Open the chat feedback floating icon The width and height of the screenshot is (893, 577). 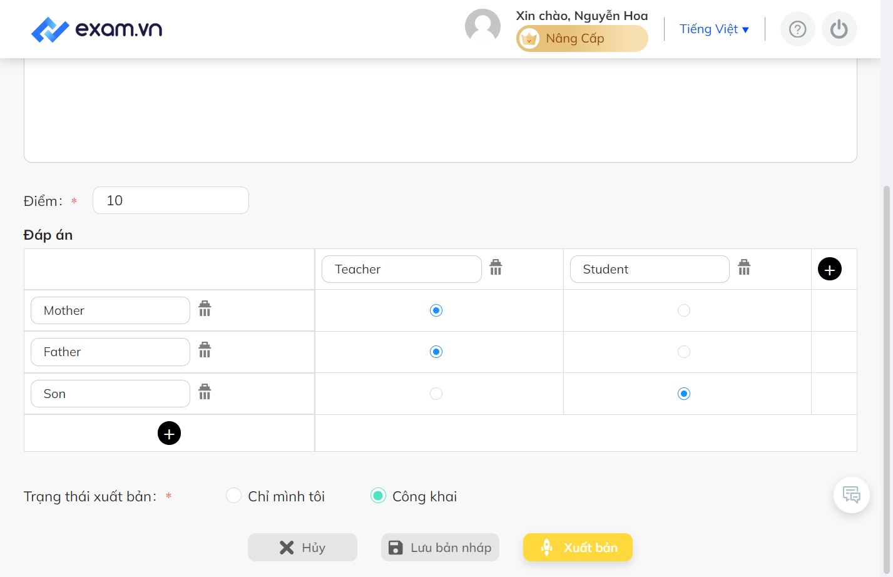[x=851, y=495]
